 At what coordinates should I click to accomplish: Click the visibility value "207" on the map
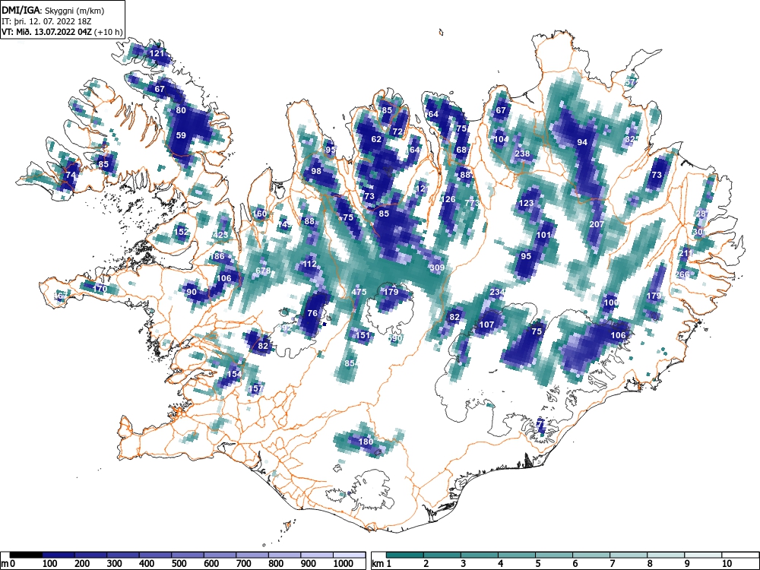[597, 224]
